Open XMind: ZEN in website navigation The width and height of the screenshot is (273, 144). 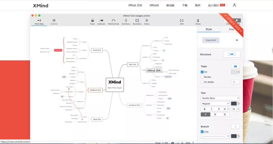click(135, 5)
